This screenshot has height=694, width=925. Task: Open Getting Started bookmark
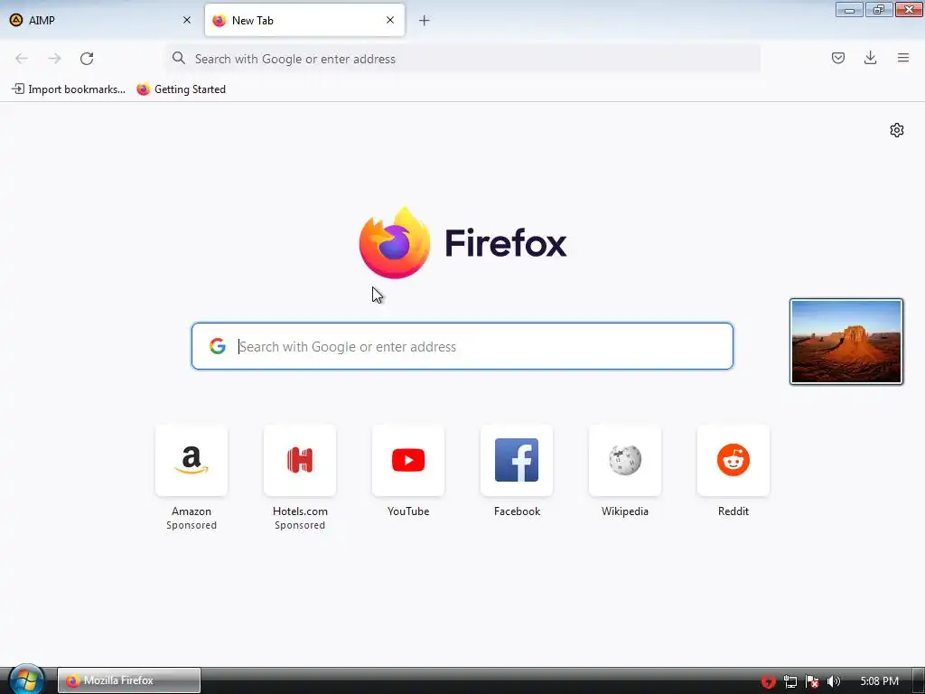click(181, 89)
